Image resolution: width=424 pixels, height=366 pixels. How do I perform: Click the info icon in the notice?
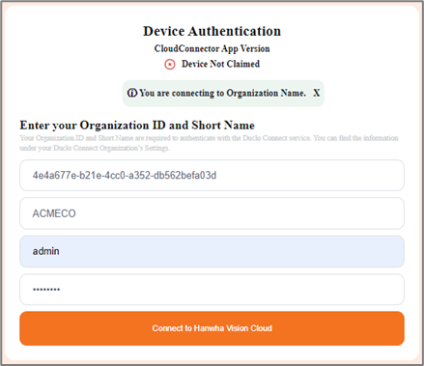[132, 93]
